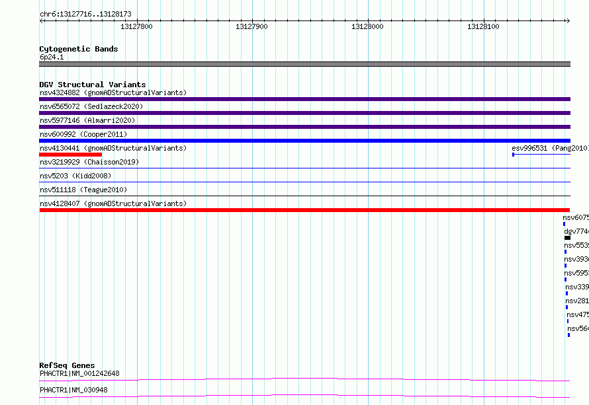Open the nsv600992 (Cooper2011) label

tap(83, 134)
